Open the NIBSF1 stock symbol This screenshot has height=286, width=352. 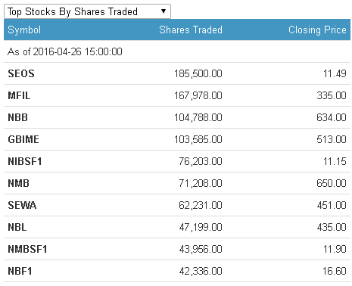pyautogui.click(x=25, y=161)
